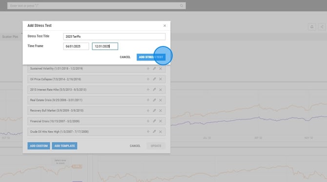
Task: Edit the Financial Crisis entry
Action: 154,121
